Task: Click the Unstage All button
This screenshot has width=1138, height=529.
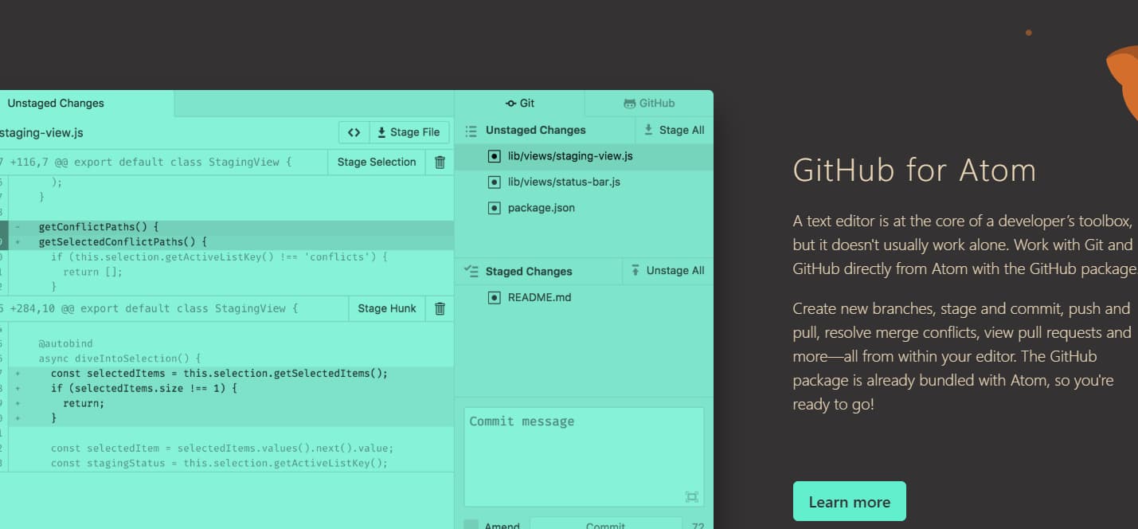Action: click(x=668, y=271)
